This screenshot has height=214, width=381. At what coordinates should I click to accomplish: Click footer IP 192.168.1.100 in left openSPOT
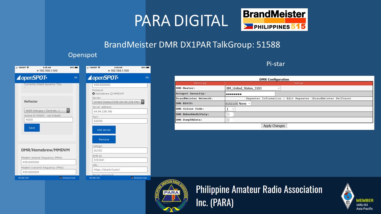click(24, 178)
